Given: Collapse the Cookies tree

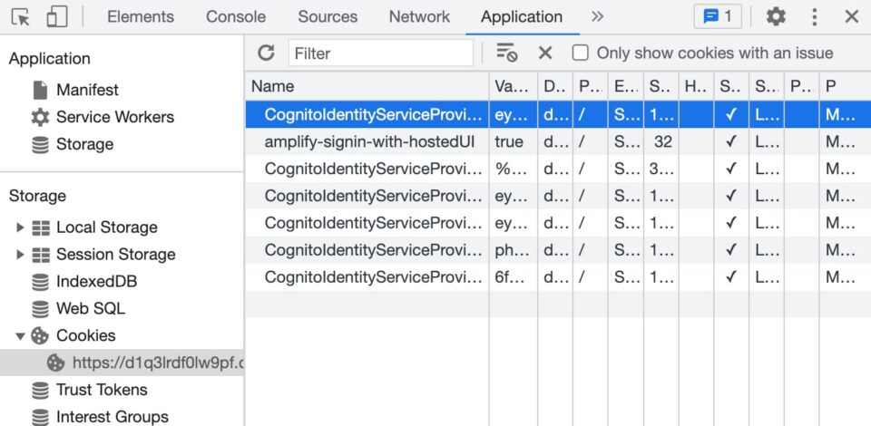Looking at the screenshot, I should tap(21, 335).
